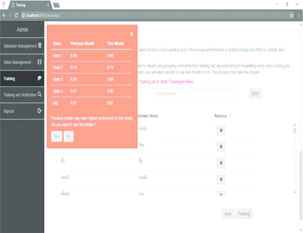Click the graduation cap Training icon
Image resolution: width=303 pixels, height=233 pixels.
[x=40, y=78]
